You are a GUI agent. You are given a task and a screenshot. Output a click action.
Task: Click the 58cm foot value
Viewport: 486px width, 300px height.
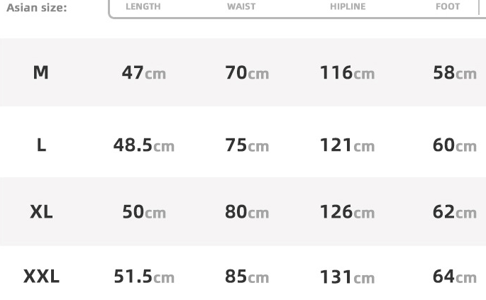point(454,72)
